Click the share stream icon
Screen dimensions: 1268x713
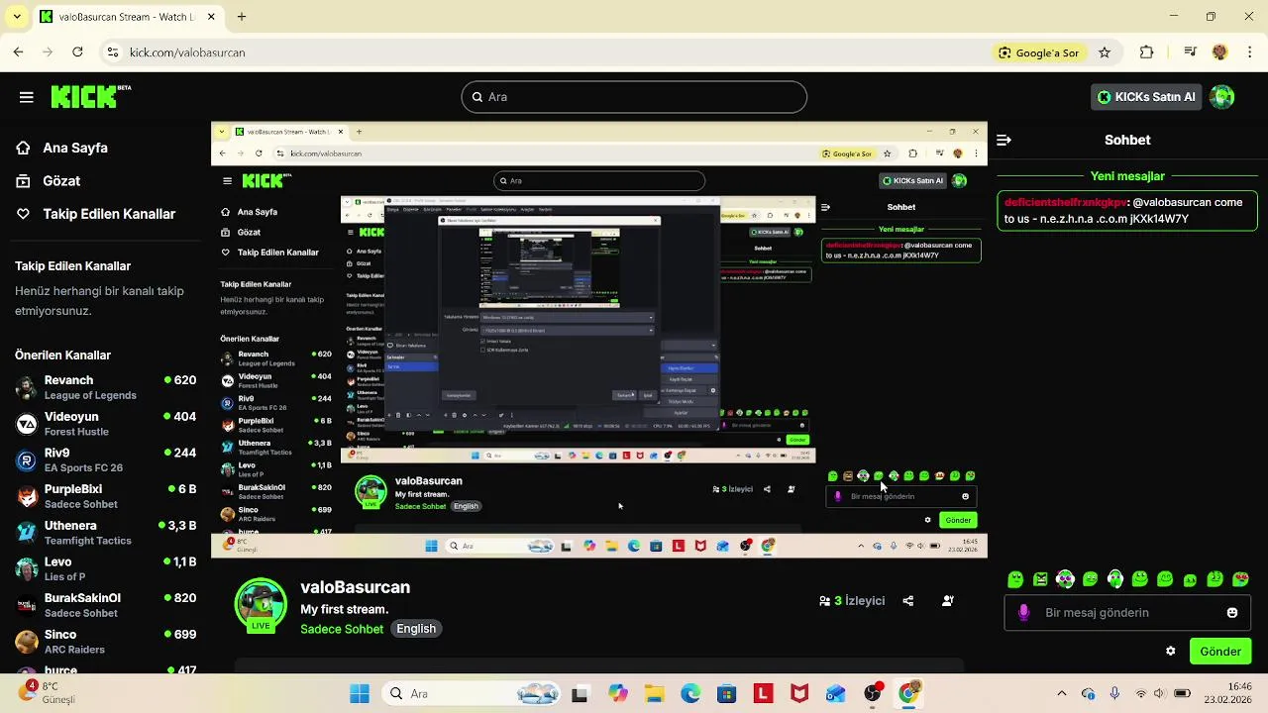[x=907, y=601]
